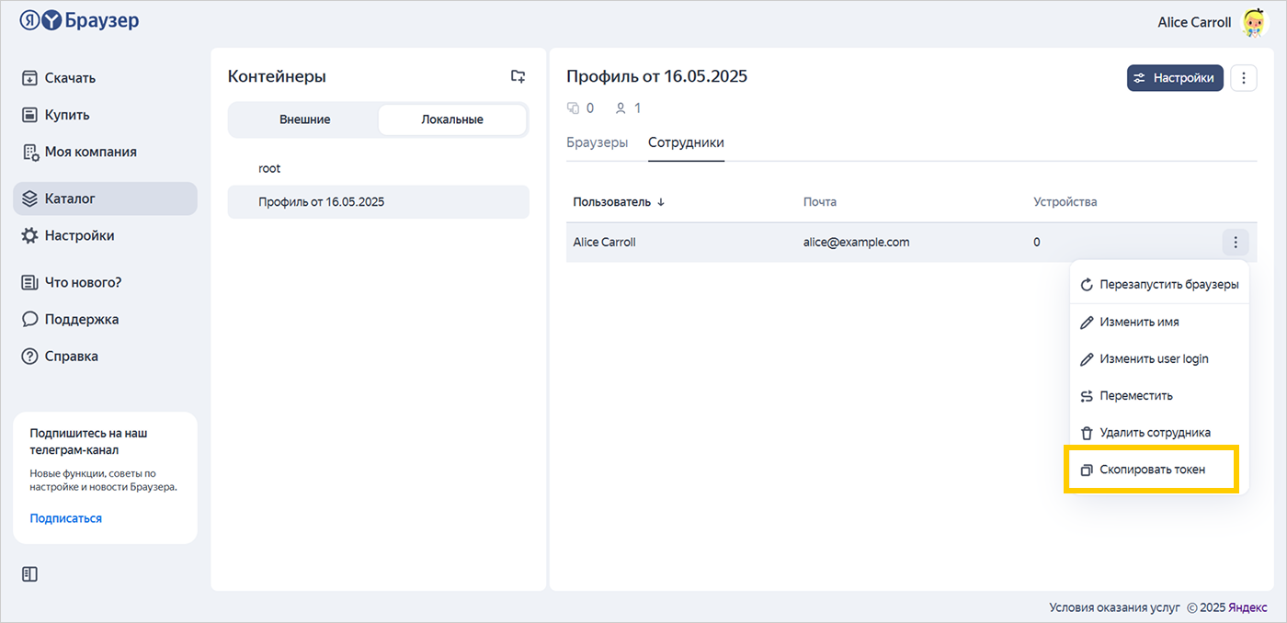Select Профиль от 16.05.2025 container
Viewport: 1287px width, 623px height.
379,202
